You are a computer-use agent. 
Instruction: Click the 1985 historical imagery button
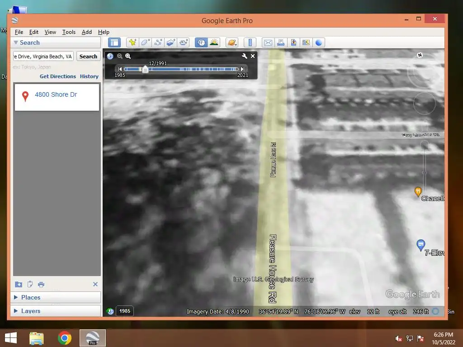coord(125,311)
